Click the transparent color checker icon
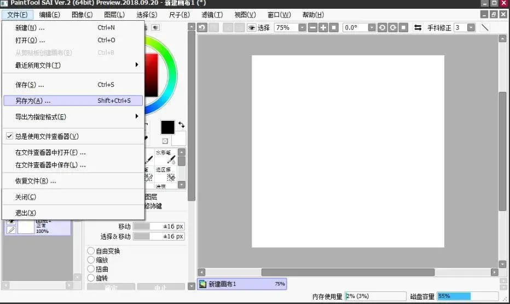Viewport: 510px width, 304px height. [x=165, y=141]
